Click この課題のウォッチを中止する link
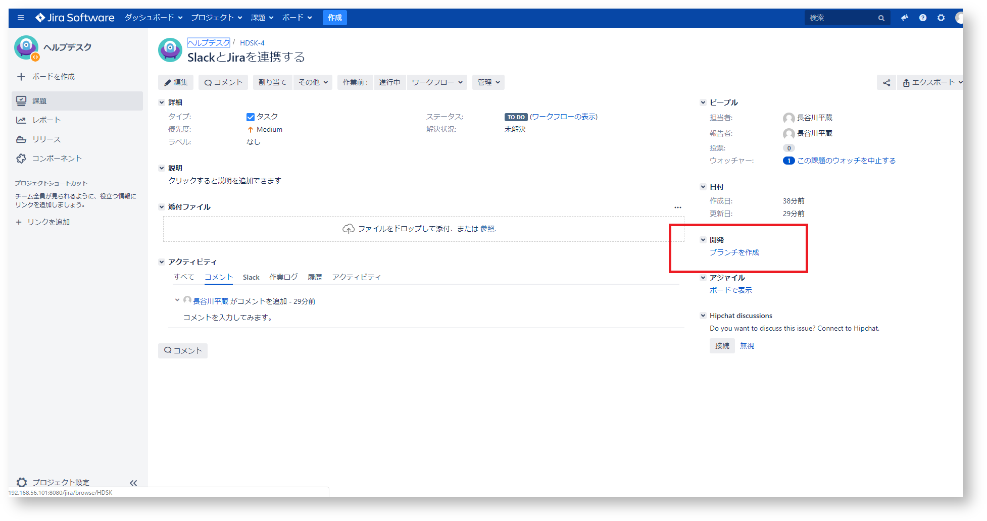 847,161
